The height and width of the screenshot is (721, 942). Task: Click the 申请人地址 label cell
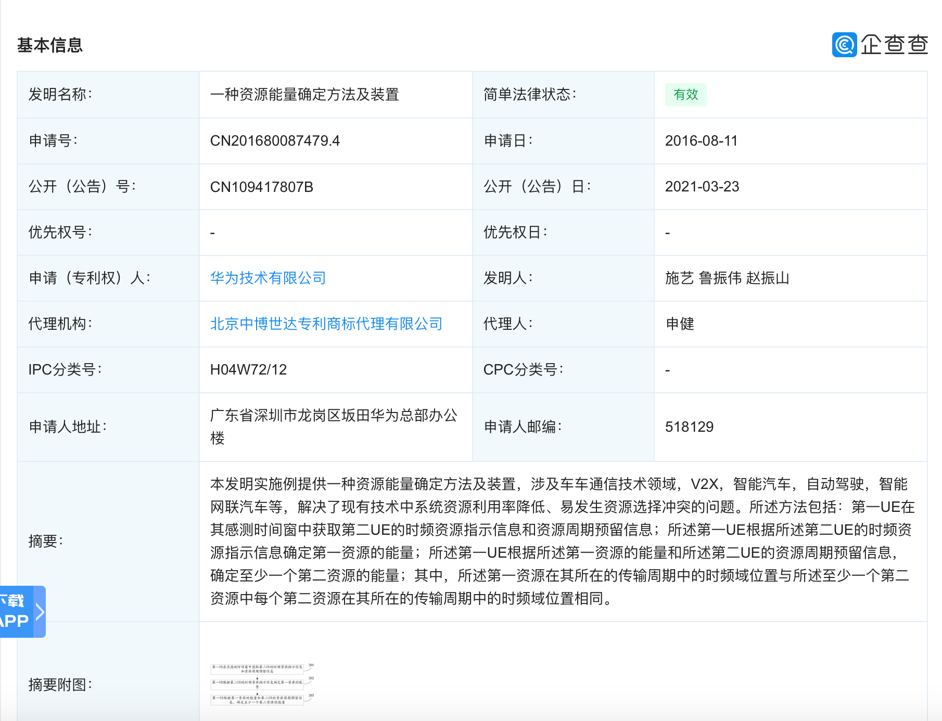[x=108, y=427]
